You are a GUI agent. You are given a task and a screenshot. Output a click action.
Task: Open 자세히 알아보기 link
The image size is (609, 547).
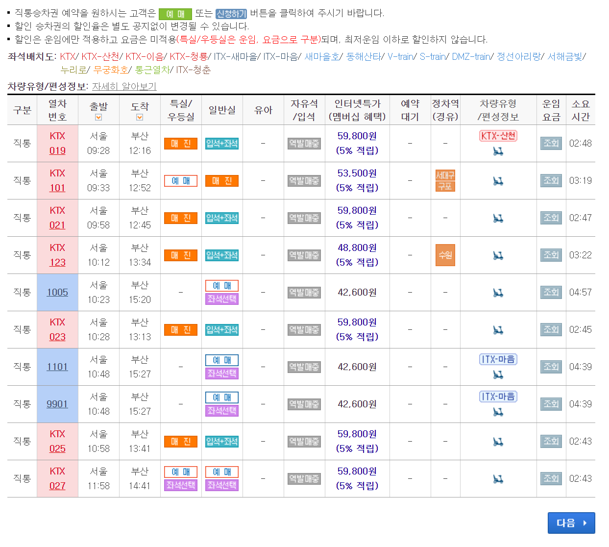(x=124, y=86)
